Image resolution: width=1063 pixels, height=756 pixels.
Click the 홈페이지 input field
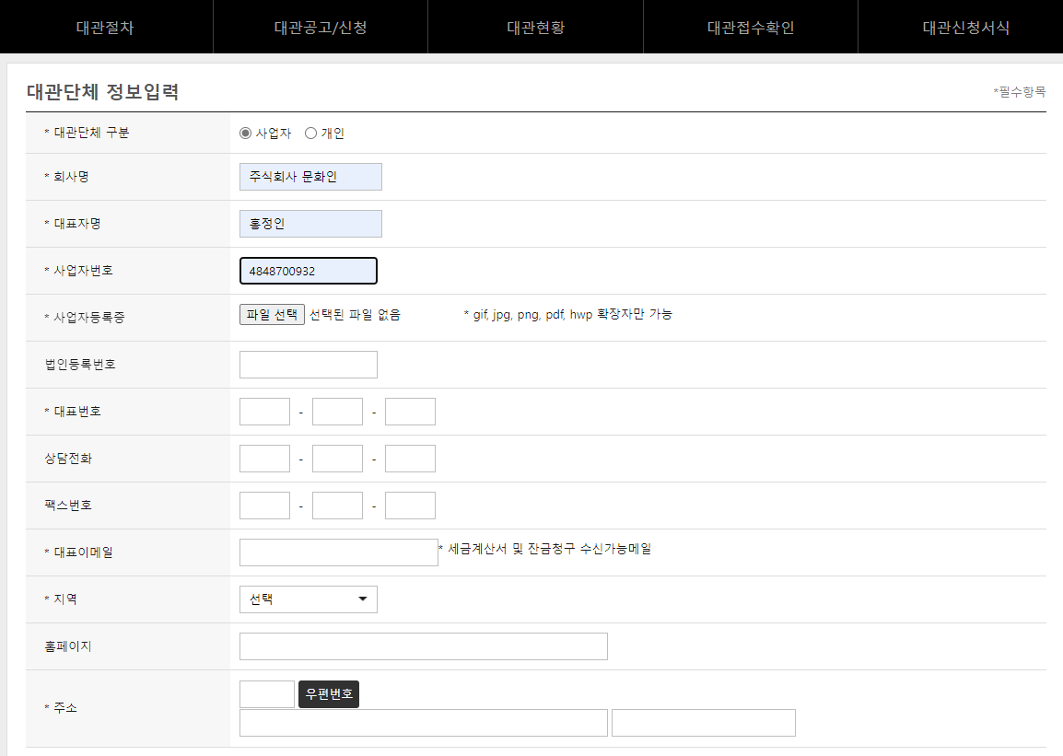coord(424,646)
